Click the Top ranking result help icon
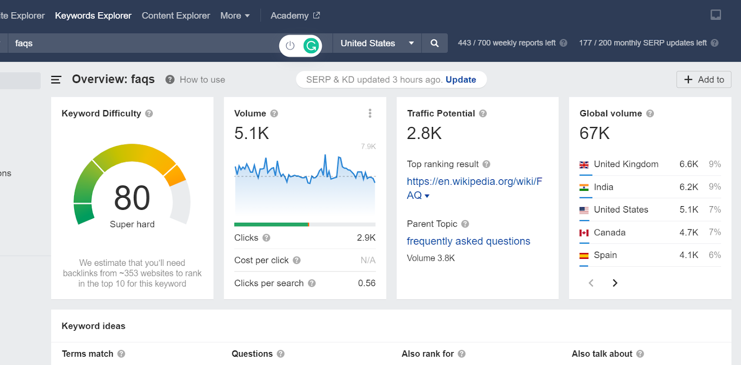The height and width of the screenshot is (365, 741). [486, 164]
